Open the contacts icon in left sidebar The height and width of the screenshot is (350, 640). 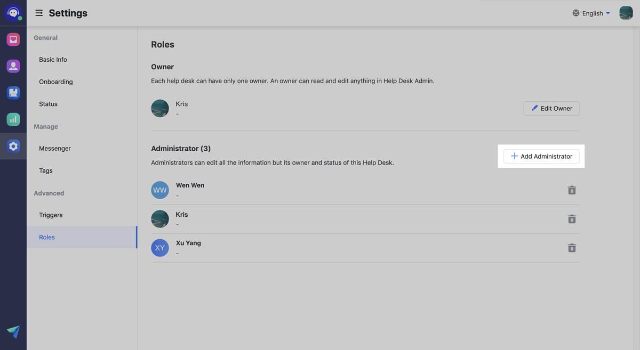point(13,66)
